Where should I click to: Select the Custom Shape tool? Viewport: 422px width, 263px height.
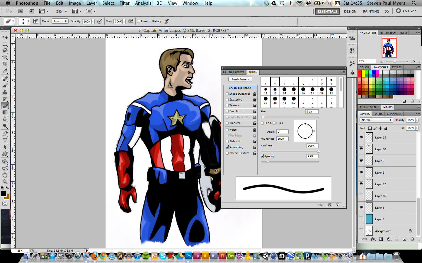(5, 154)
